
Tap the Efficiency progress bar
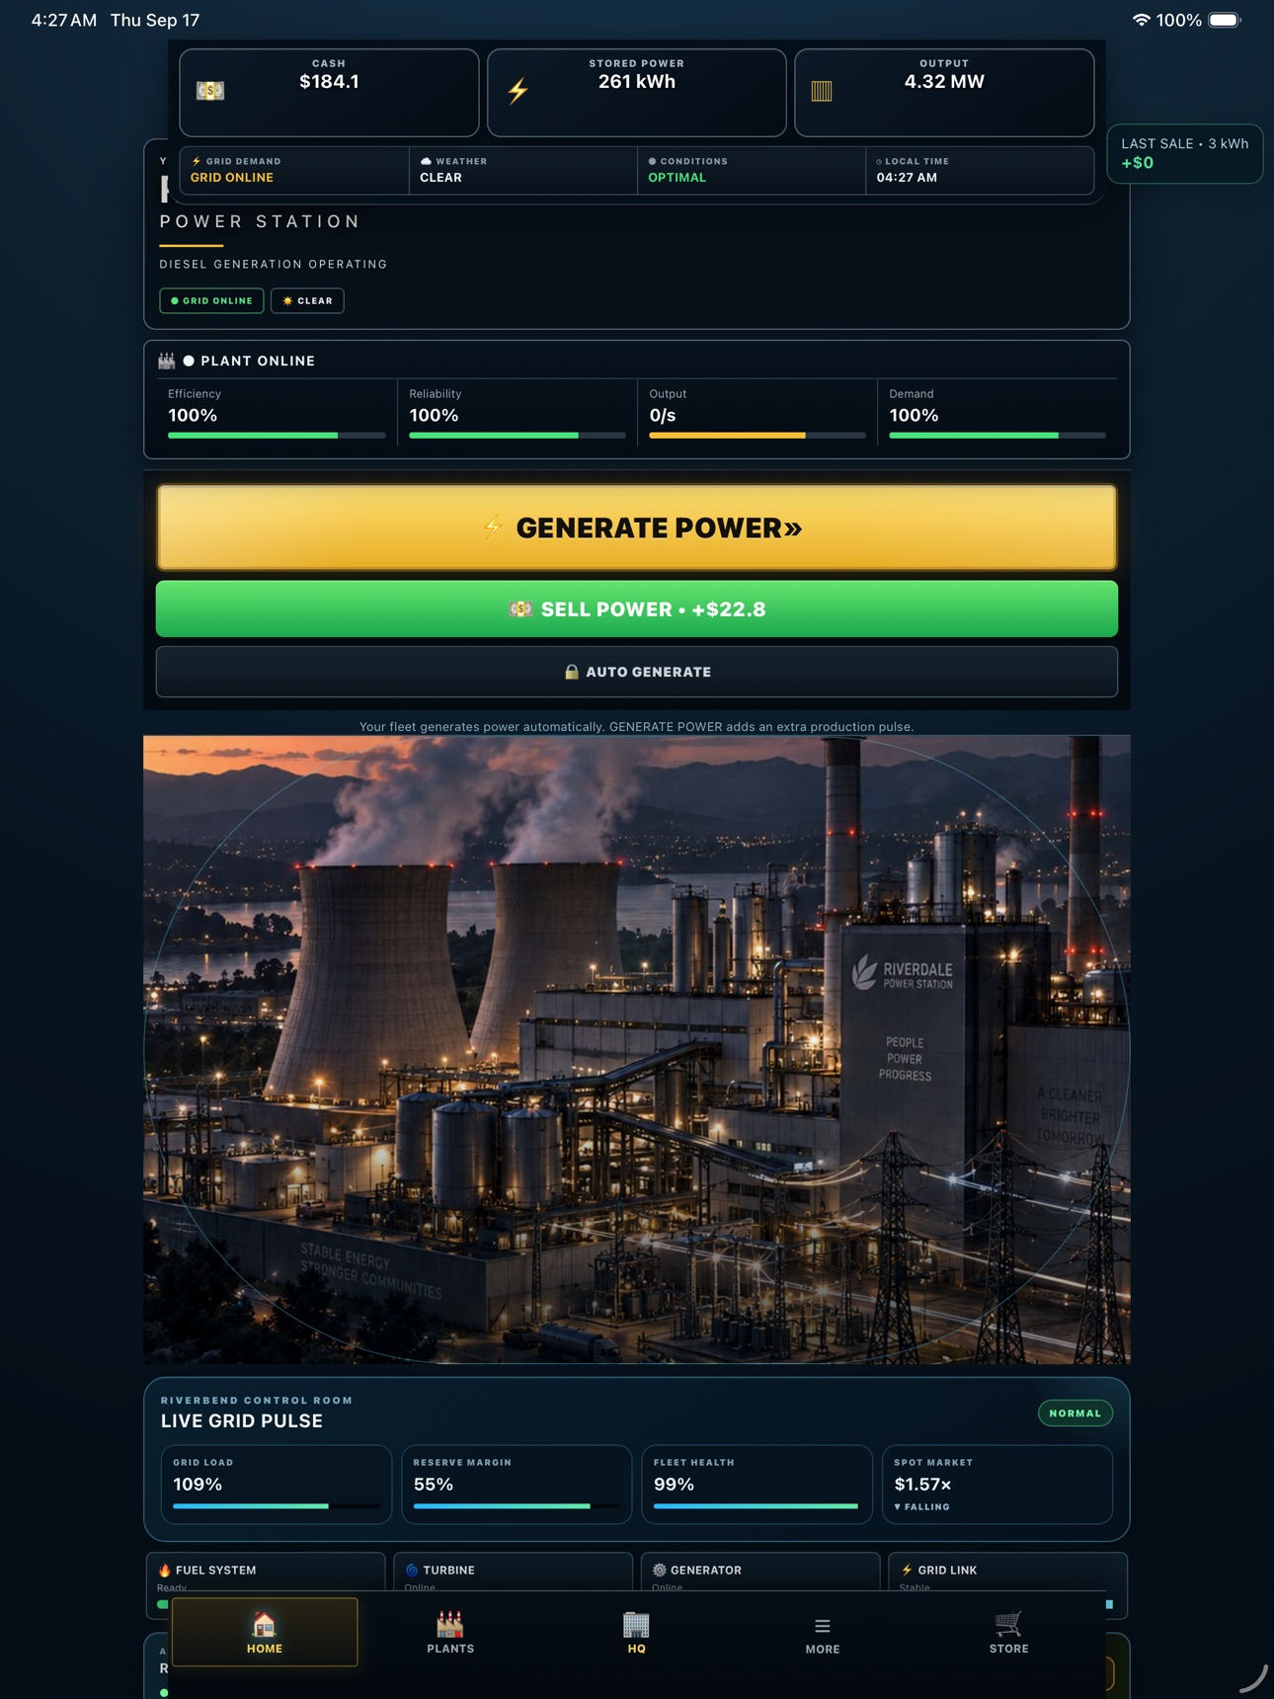point(277,435)
